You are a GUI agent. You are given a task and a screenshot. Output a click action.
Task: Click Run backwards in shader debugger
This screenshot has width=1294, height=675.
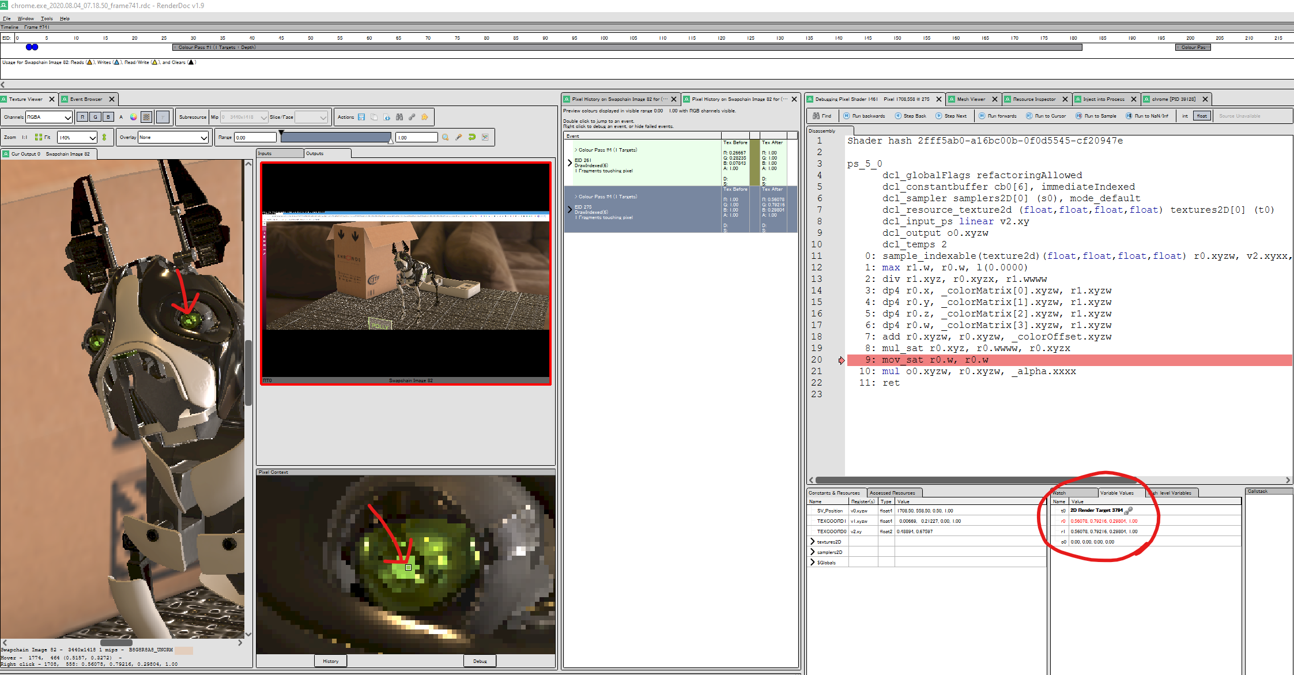point(864,116)
